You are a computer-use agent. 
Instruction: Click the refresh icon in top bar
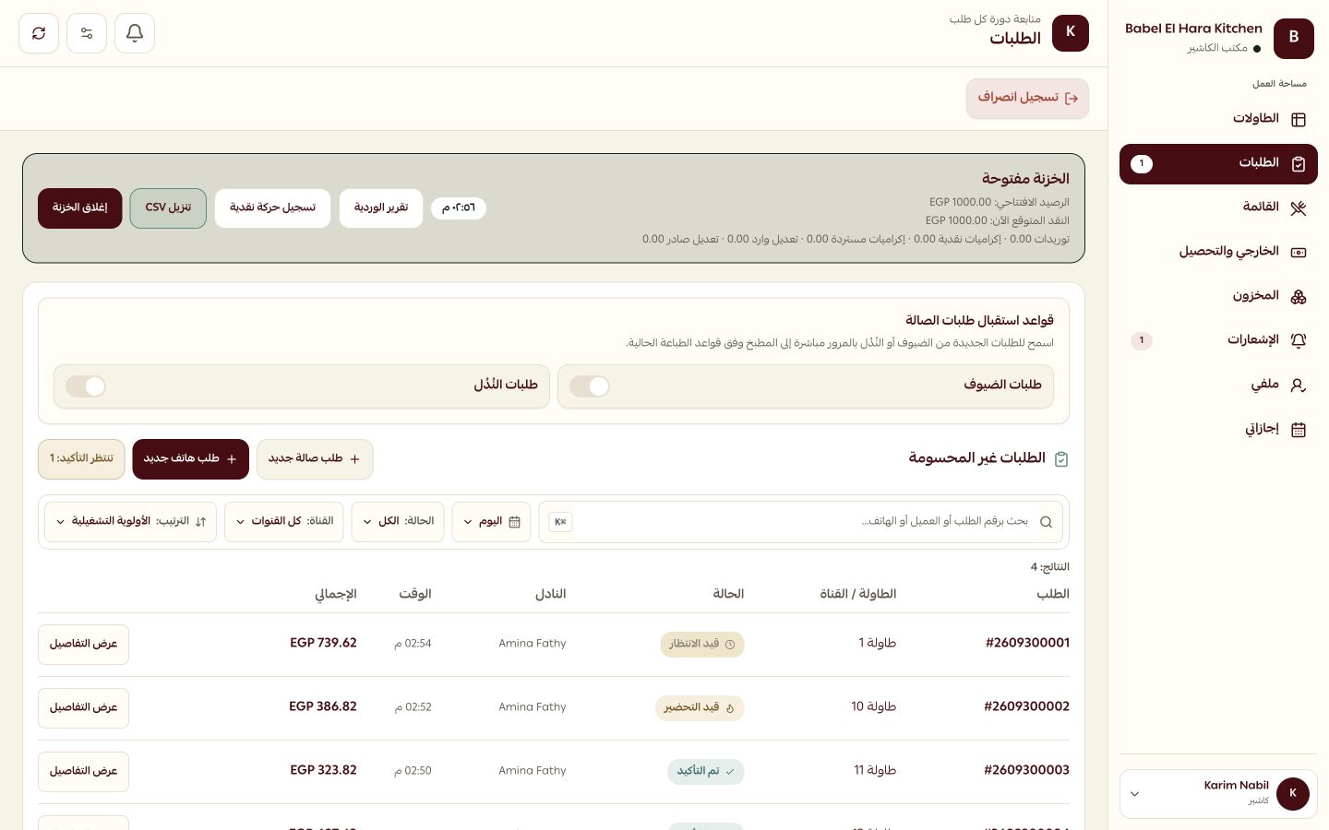coord(39,33)
